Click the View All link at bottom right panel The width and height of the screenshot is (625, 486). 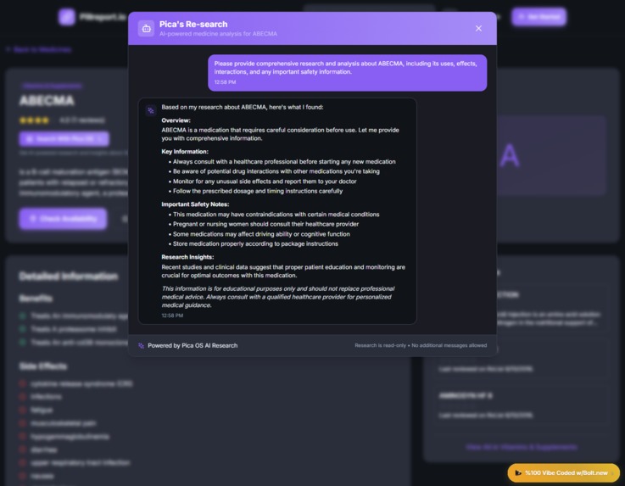click(x=522, y=447)
